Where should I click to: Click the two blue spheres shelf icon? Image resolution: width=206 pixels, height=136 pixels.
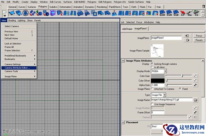click(46, 13)
